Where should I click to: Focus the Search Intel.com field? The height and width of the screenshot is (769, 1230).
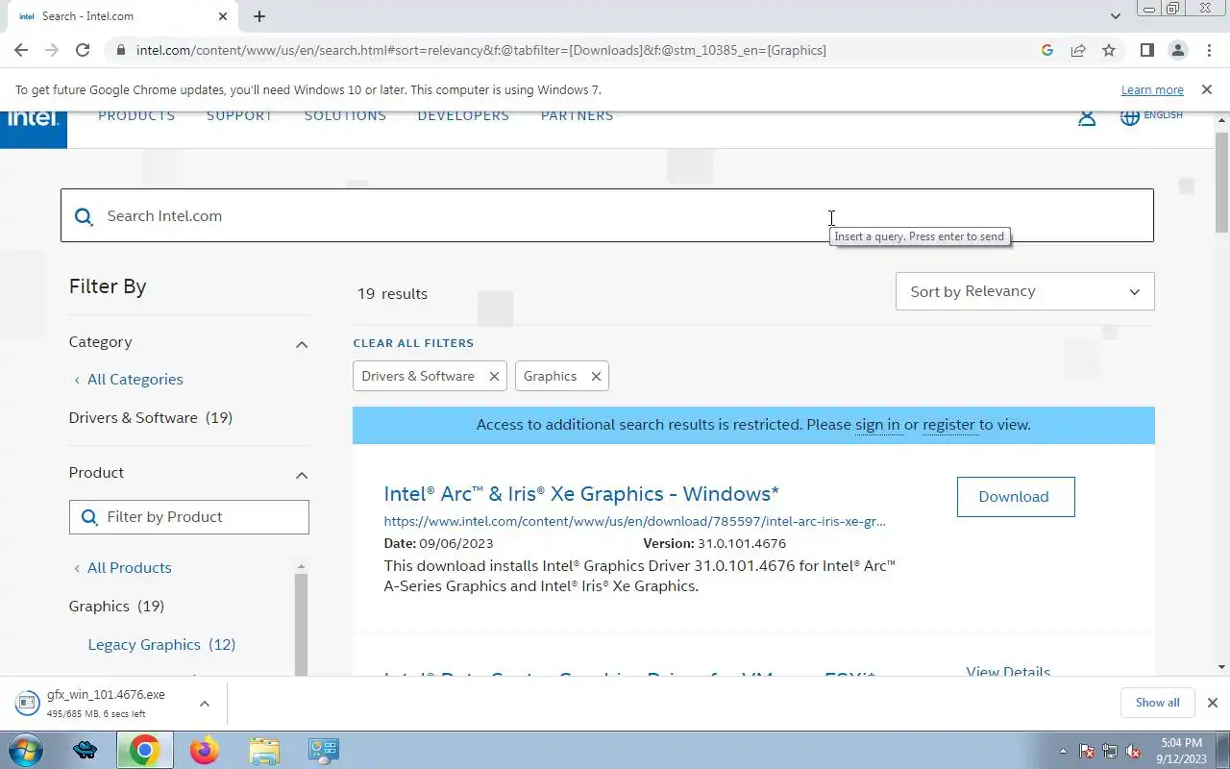[x=607, y=215]
